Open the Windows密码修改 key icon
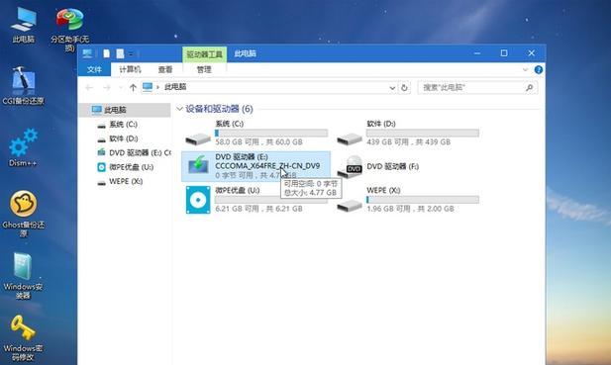This screenshot has height=365, width=611. pyautogui.click(x=23, y=328)
